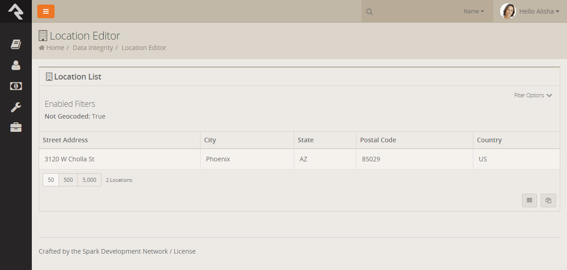Open the person icon in sidebar

pos(16,65)
